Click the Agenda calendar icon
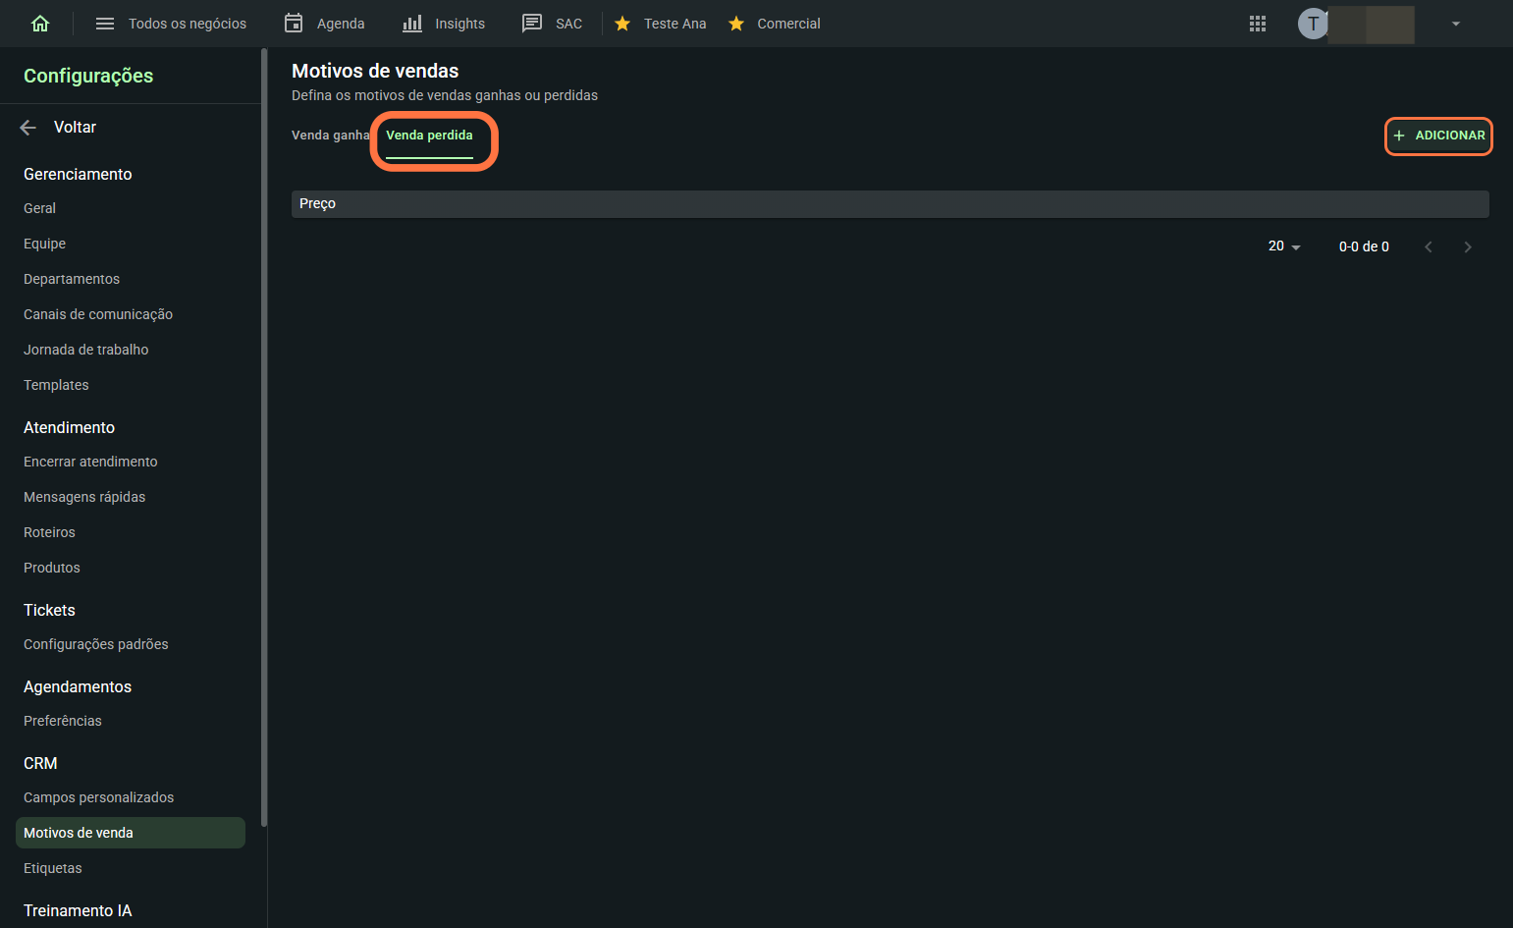Image resolution: width=1513 pixels, height=928 pixels. [294, 24]
